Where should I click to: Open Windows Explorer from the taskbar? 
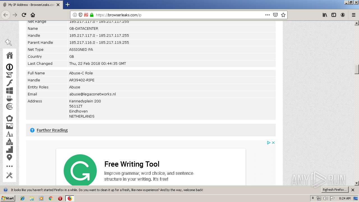[32, 198]
